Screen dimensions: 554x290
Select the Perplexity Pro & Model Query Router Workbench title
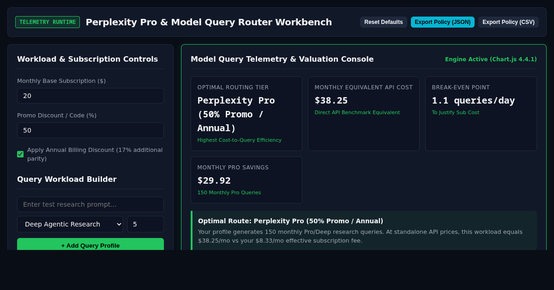(x=209, y=22)
